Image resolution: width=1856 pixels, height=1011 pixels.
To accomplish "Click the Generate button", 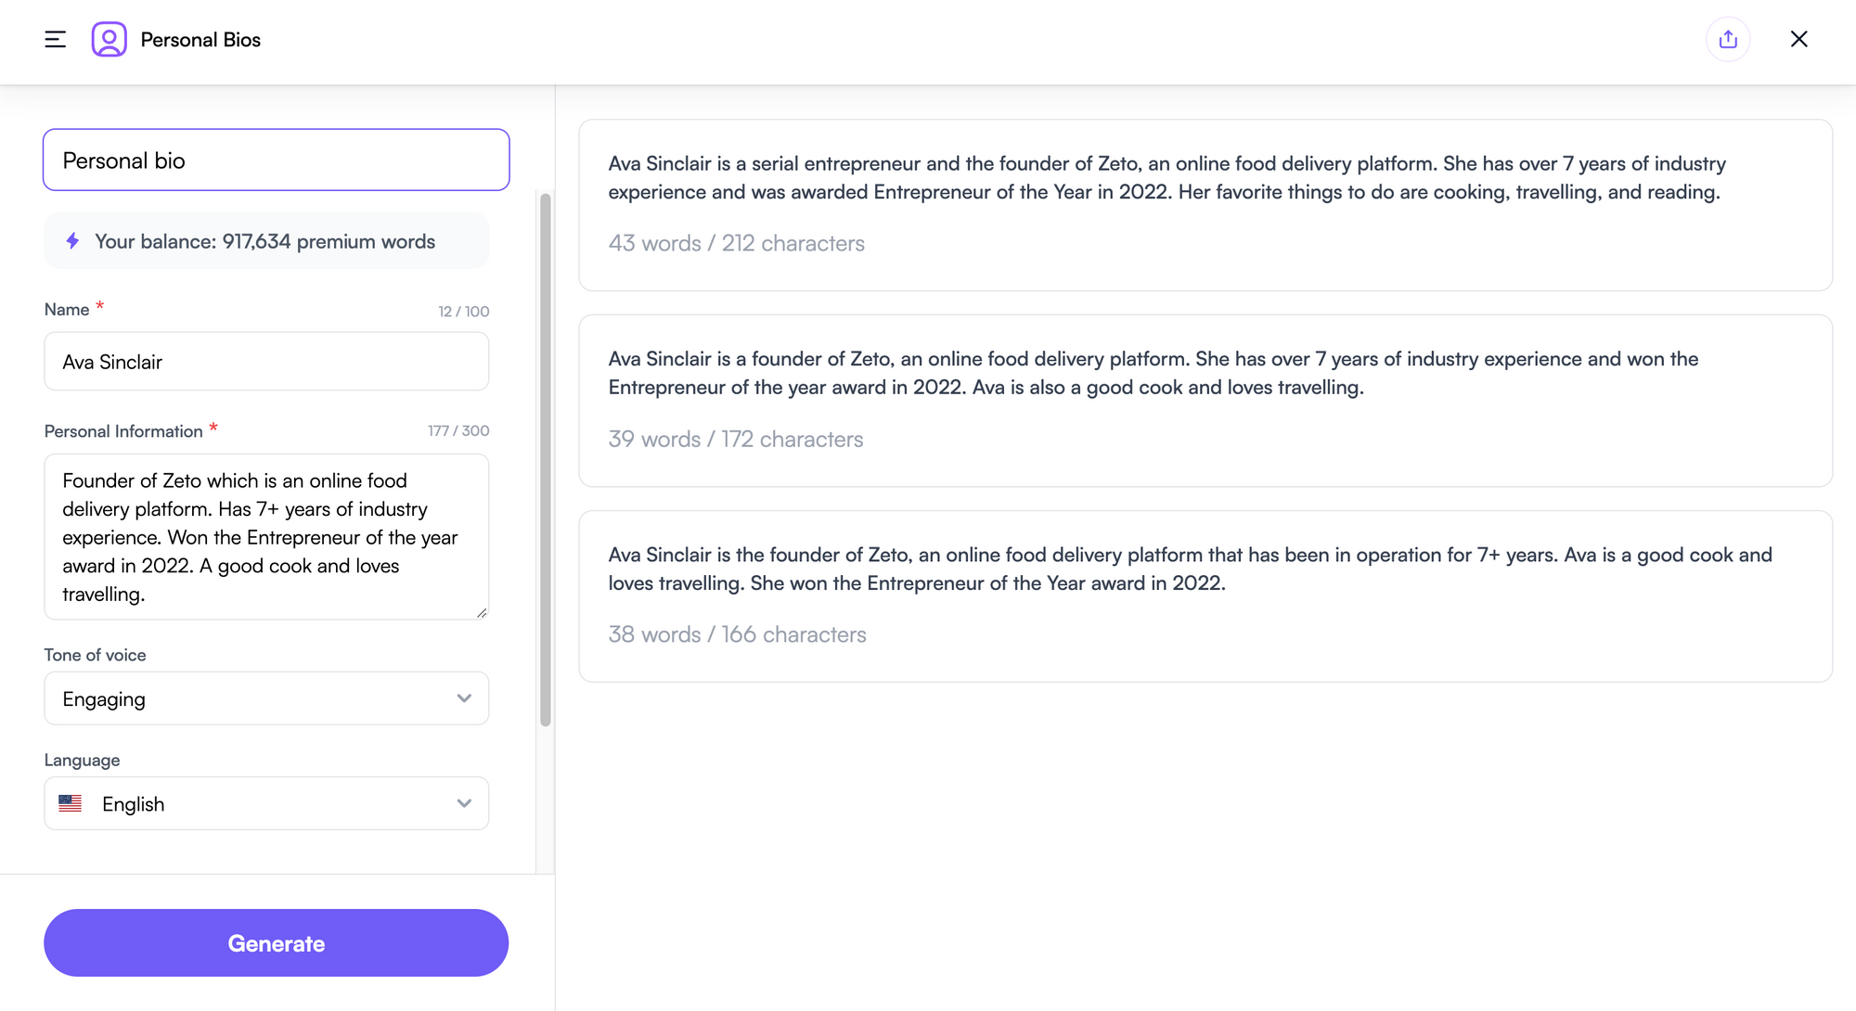I will tap(276, 942).
